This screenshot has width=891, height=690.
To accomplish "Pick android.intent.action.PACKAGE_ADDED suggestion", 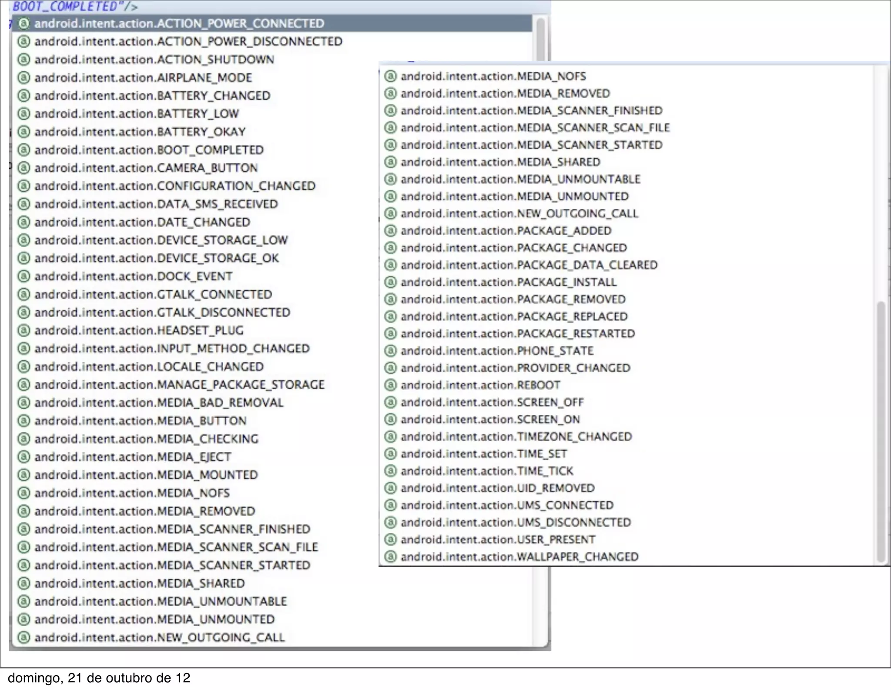I will coord(506,231).
